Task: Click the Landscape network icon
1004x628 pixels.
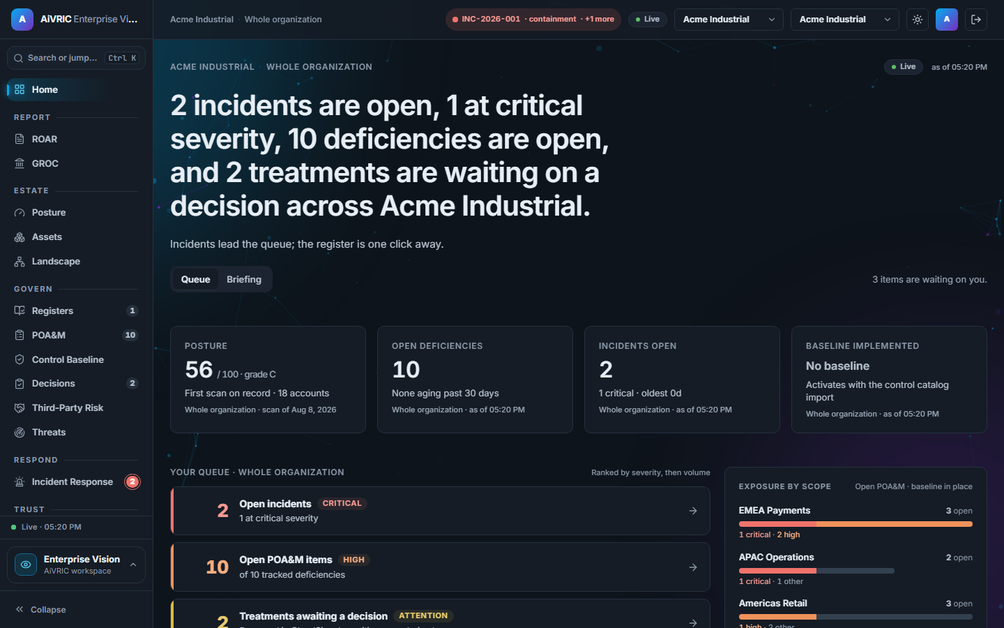Action: pos(20,261)
